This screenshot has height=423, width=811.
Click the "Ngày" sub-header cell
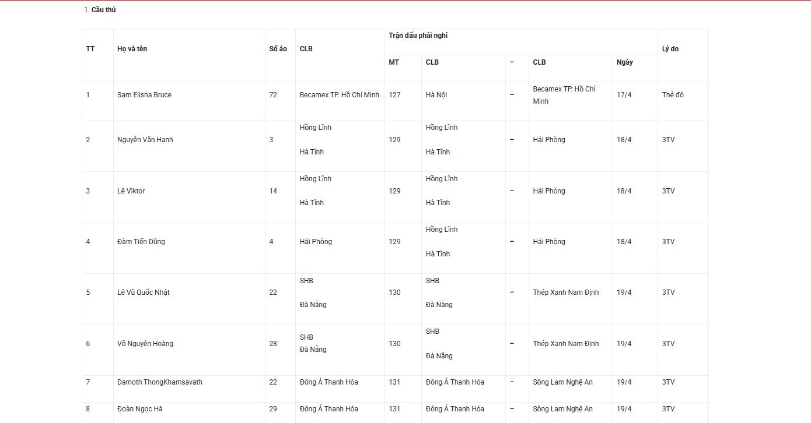point(624,62)
